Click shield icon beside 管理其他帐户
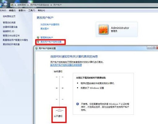Viewport: 158px width, 124px height. click(38, 37)
